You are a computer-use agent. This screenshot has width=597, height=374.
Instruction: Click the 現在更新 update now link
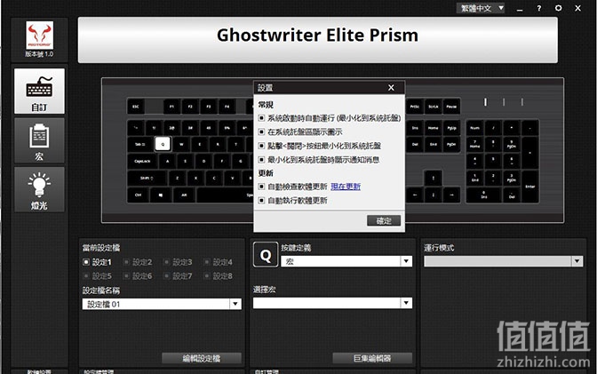pyautogui.click(x=346, y=187)
